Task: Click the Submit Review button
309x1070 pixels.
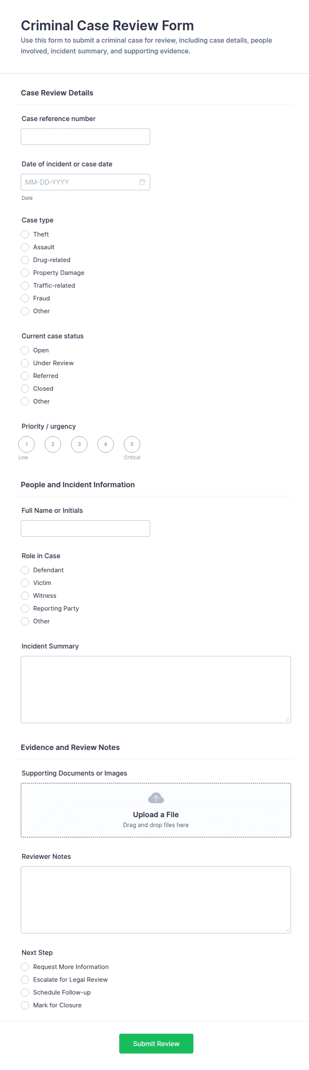Action: pyautogui.click(x=156, y=1043)
